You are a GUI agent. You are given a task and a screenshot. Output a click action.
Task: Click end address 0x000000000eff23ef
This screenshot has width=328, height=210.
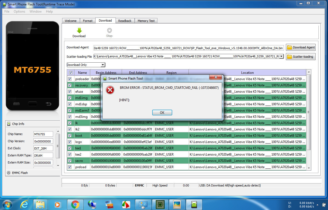pos(138,142)
